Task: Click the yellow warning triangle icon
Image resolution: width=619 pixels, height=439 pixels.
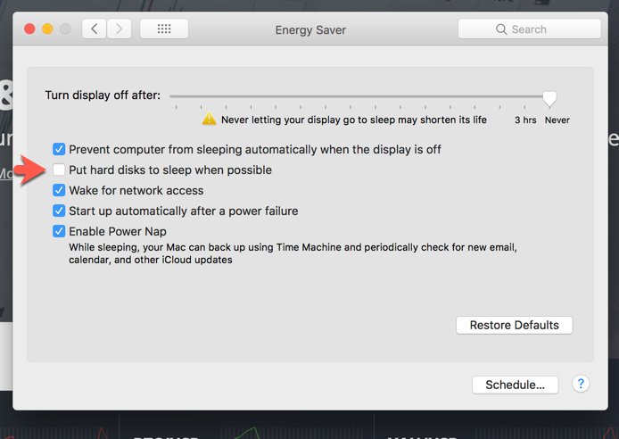Action: pos(209,119)
